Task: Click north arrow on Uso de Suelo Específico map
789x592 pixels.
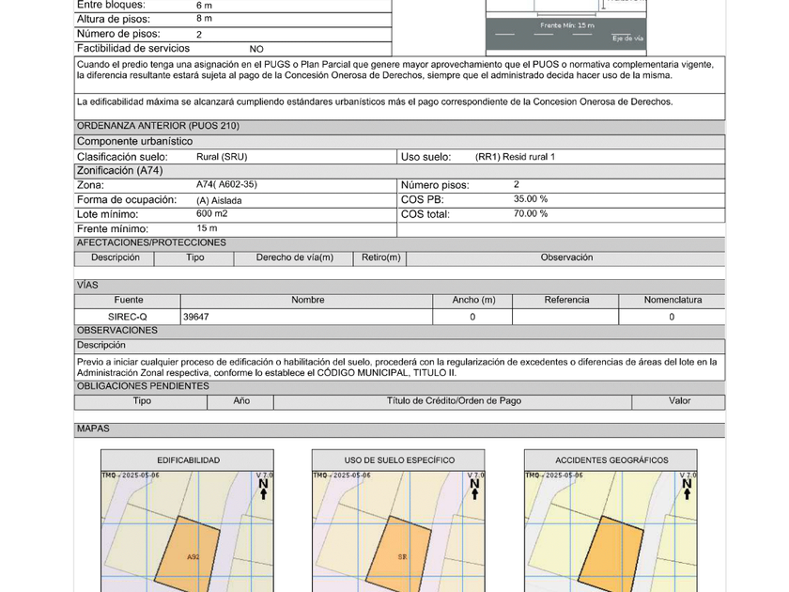Action: click(475, 489)
